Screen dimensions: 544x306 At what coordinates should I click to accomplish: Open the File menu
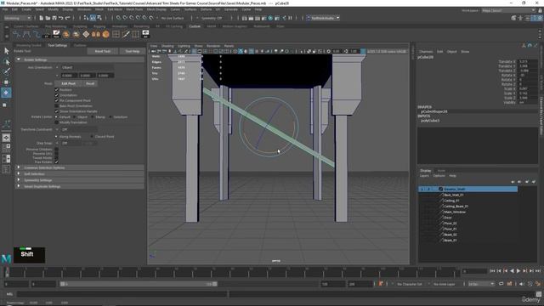tap(5, 9)
